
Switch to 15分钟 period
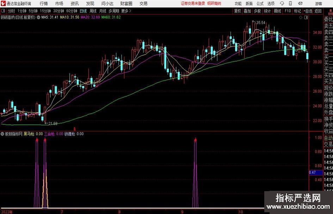tap(45, 11)
